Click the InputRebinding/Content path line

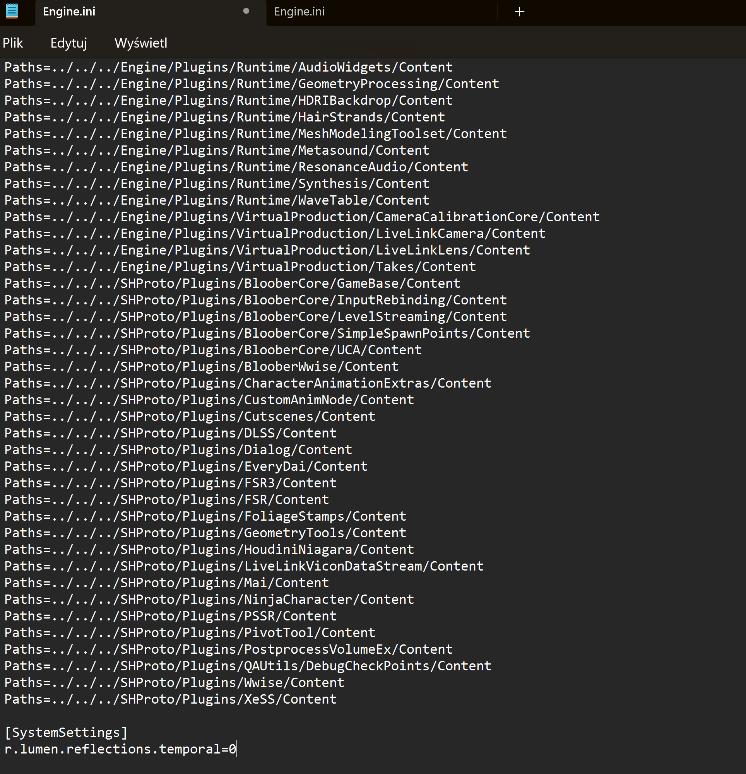256,300
